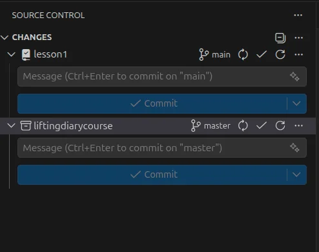This screenshot has width=319, height=252.
Task: Focus the master commit message input
Action: pyautogui.click(x=162, y=148)
